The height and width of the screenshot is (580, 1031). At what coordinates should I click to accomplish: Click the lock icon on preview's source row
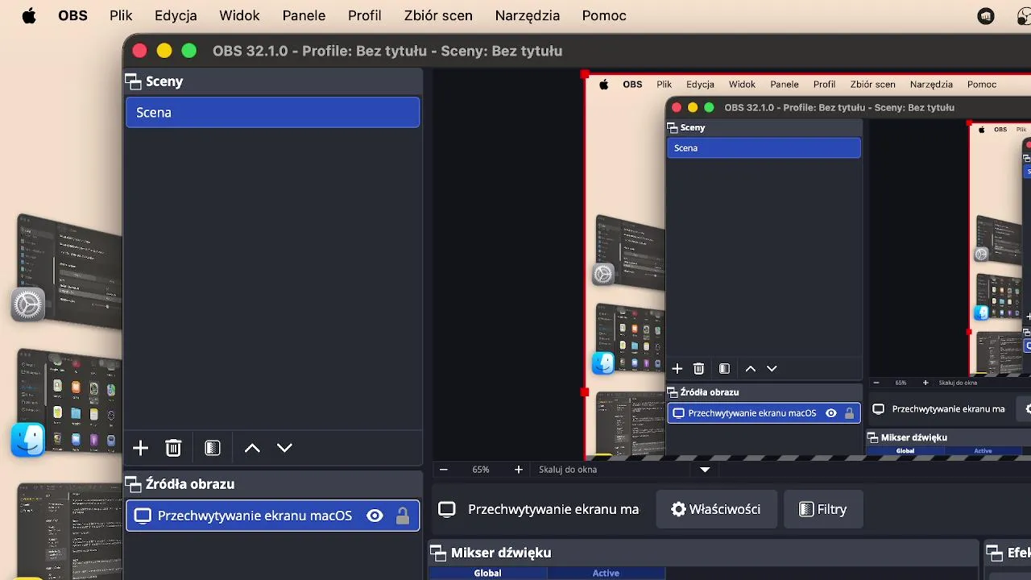(x=849, y=413)
